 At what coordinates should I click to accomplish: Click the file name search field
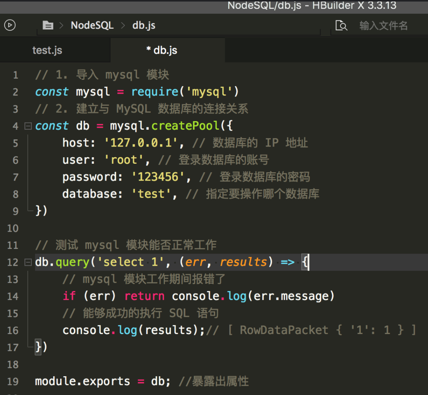point(383,25)
